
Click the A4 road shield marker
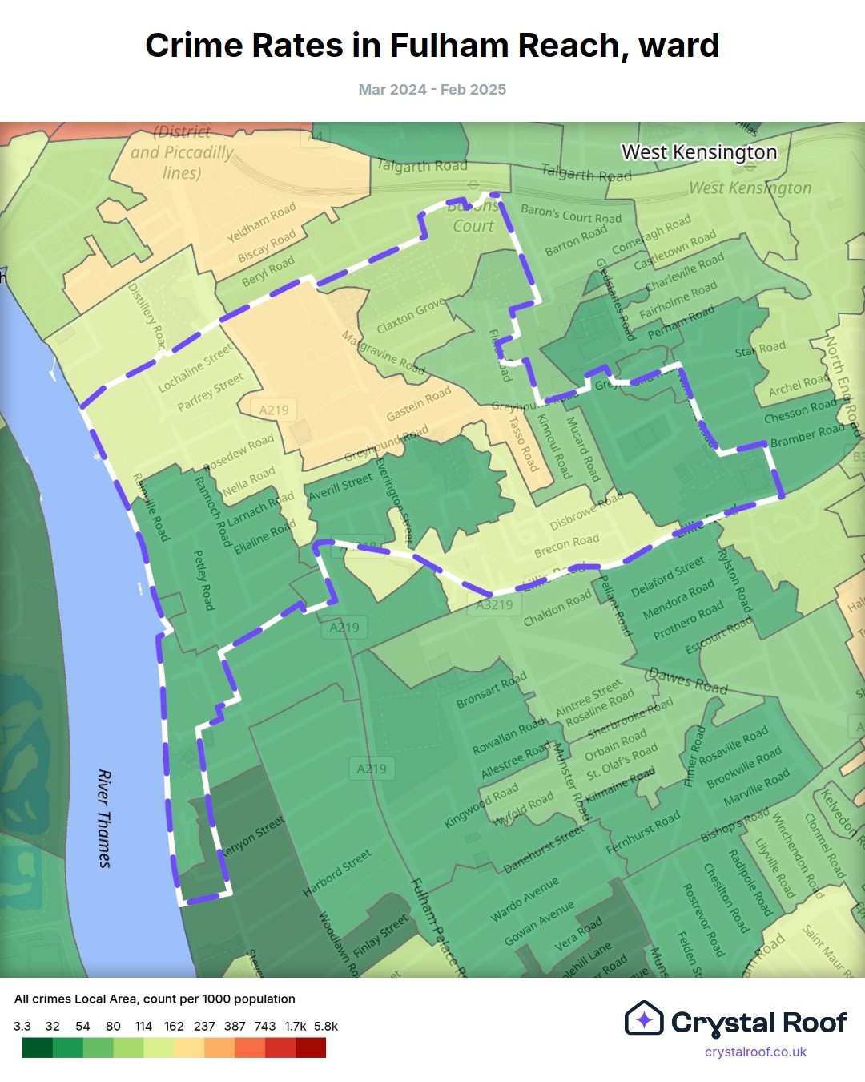tap(316, 136)
